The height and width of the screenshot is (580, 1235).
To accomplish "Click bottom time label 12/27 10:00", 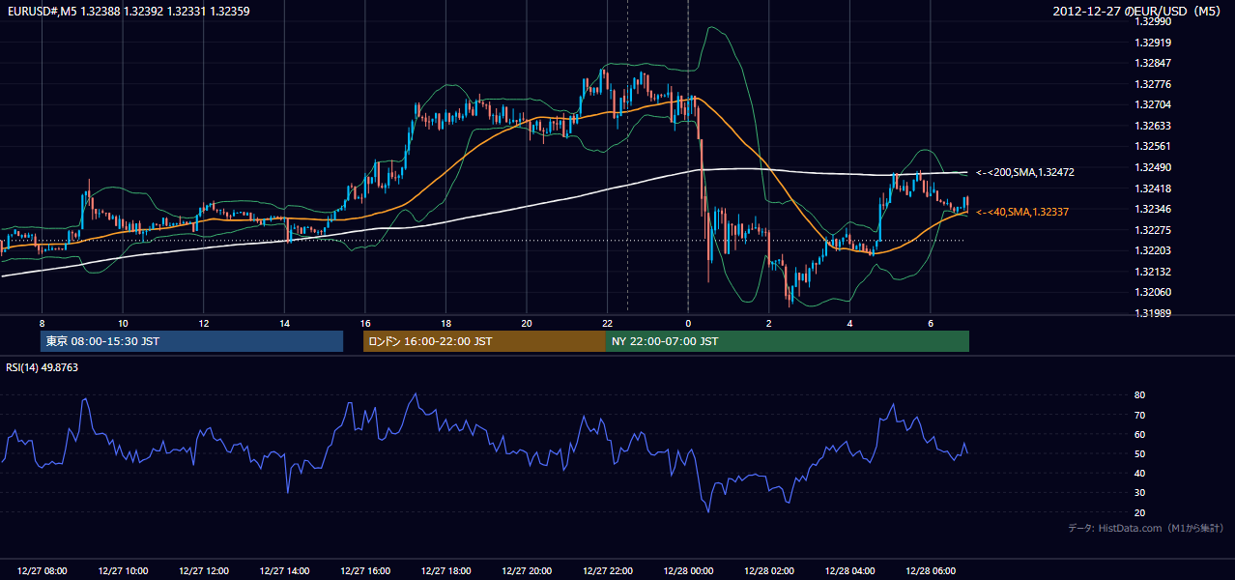I will click(123, 571).
